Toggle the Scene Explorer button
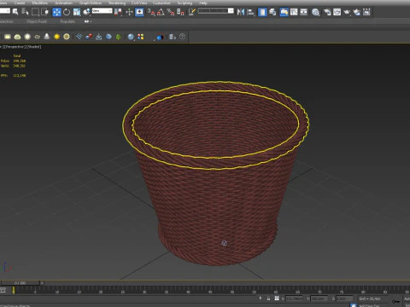 pyautogui.click(x=262, y=12)
